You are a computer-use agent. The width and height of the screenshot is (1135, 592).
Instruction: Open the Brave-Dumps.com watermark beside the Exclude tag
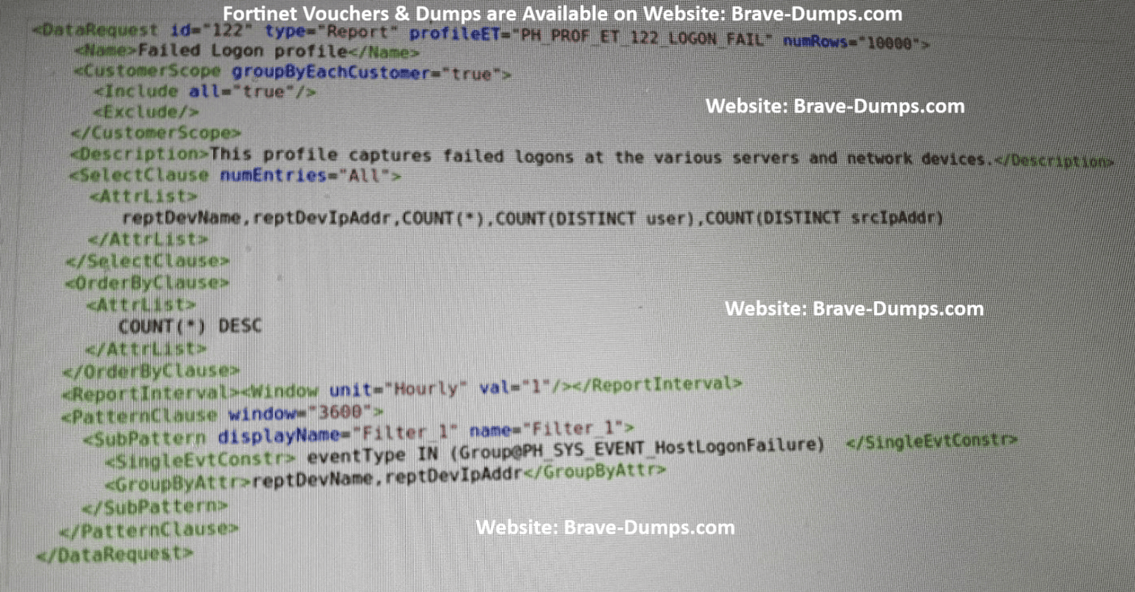(834, 106)
